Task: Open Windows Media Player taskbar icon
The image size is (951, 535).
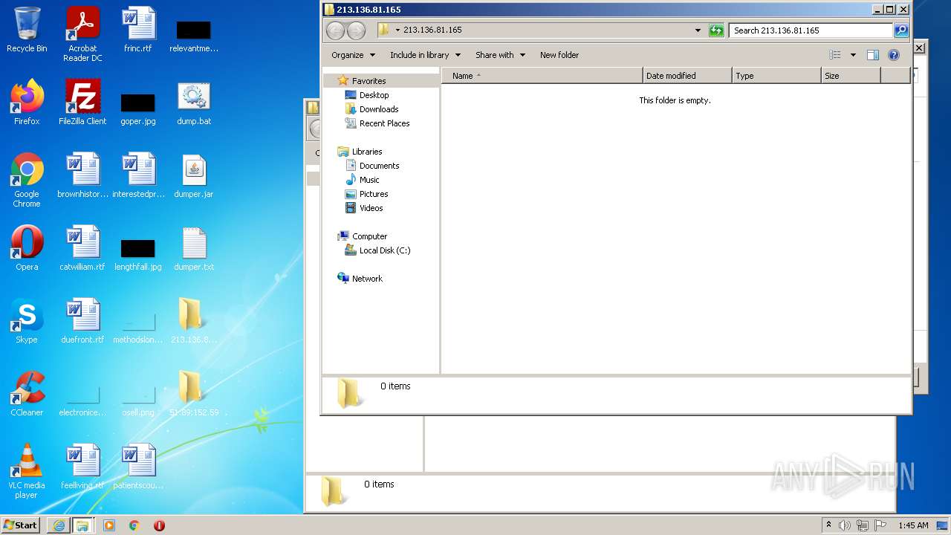Action: tap(109, 525)
